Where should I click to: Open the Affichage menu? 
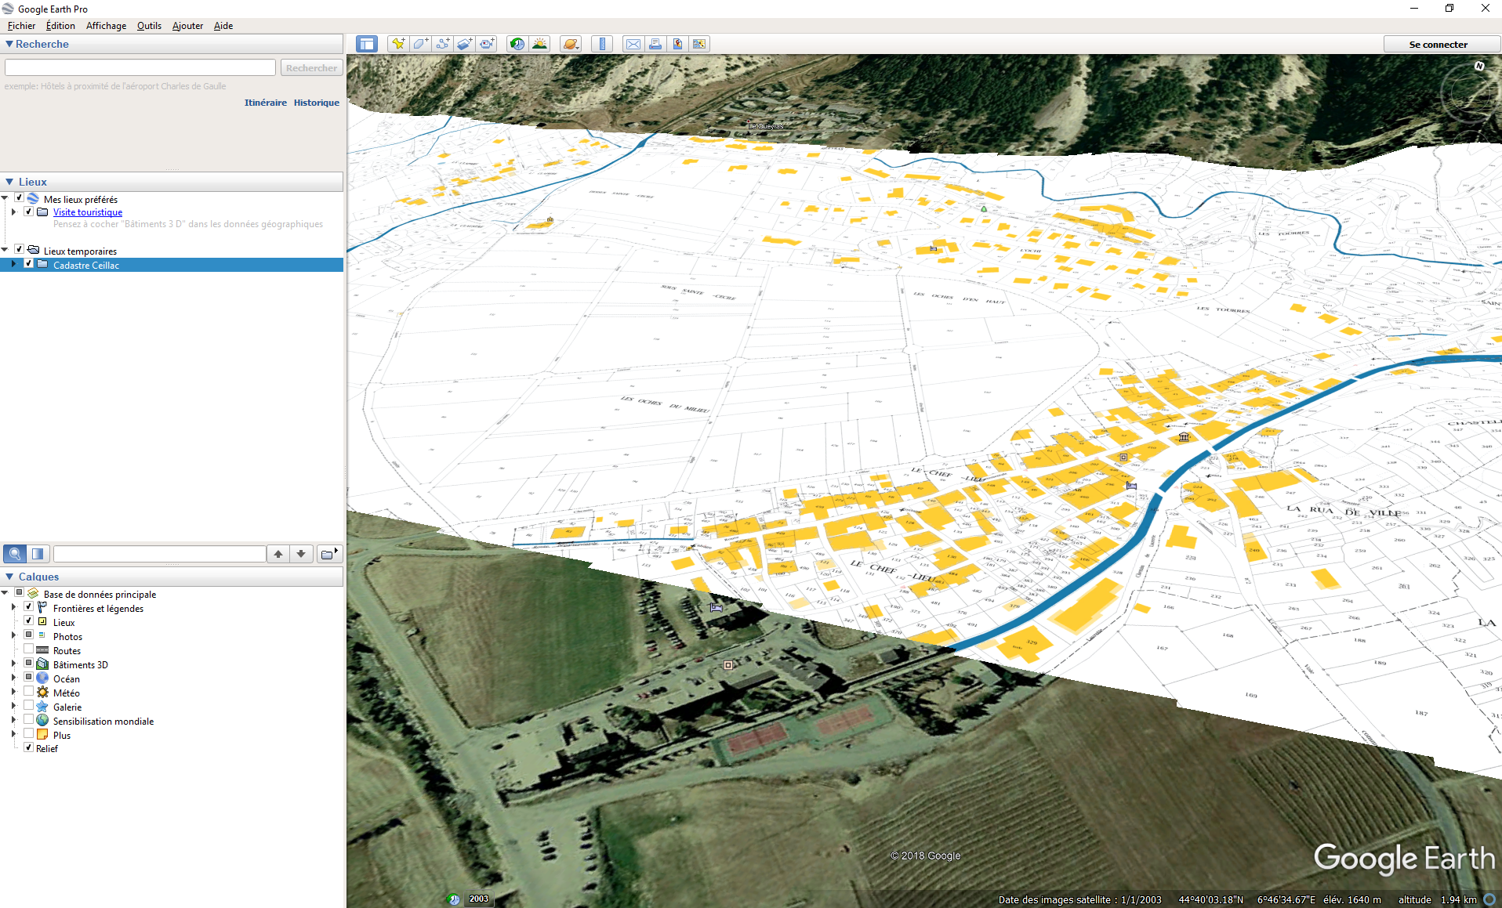coord(106,26)
